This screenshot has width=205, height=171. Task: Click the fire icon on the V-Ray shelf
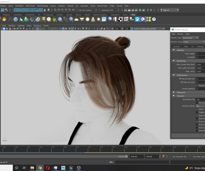(x=4, y=19)
